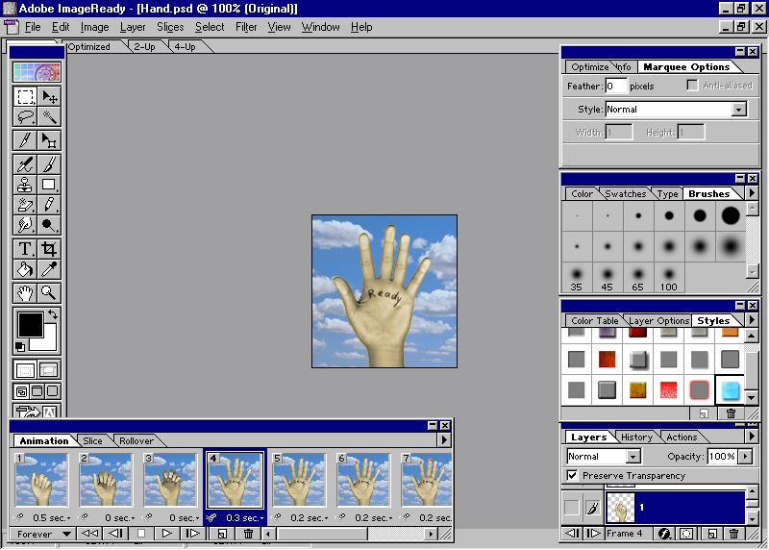Pick the Hand pan tool
The width and height of the screenshot is (769, 550).
coord(26,293)
